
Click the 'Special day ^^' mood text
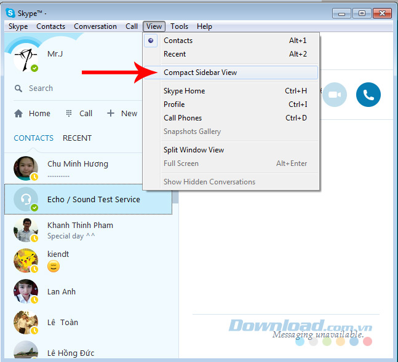pyautogui.click(x=71, y=236)
